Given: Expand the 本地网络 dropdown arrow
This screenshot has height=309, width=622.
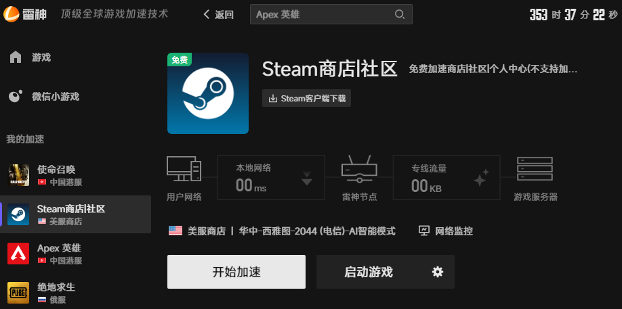Looking at the screenshot, I should coord(307,179).
